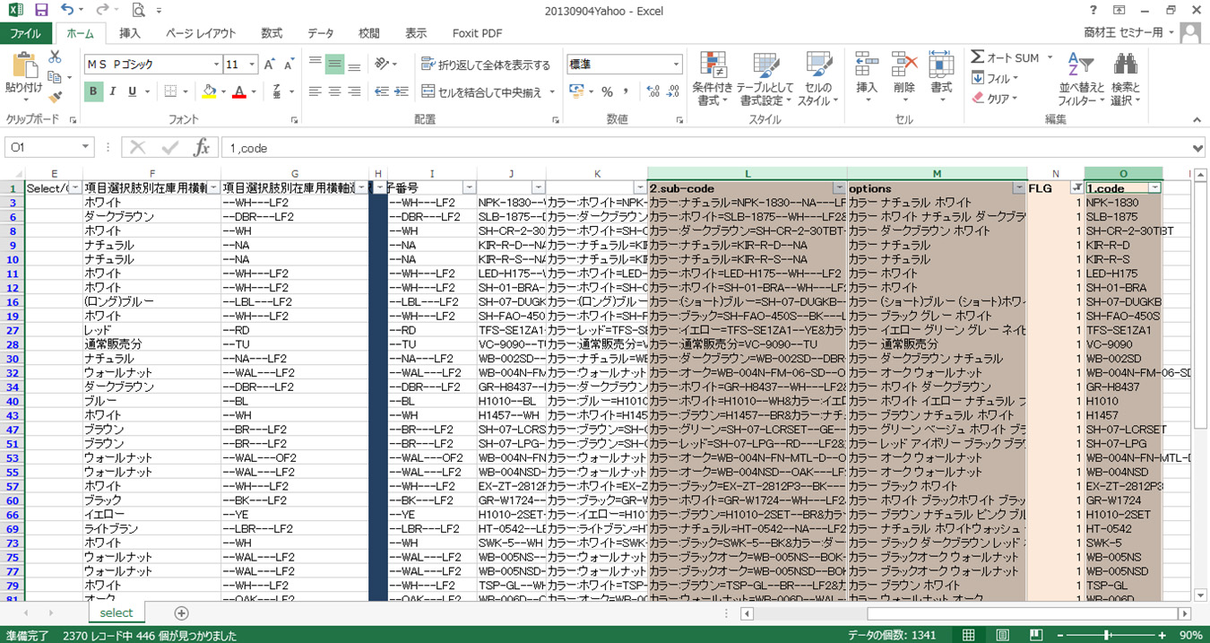Click the Insert Function fx icon
The image size is (1210, 643).
(203, 148)
